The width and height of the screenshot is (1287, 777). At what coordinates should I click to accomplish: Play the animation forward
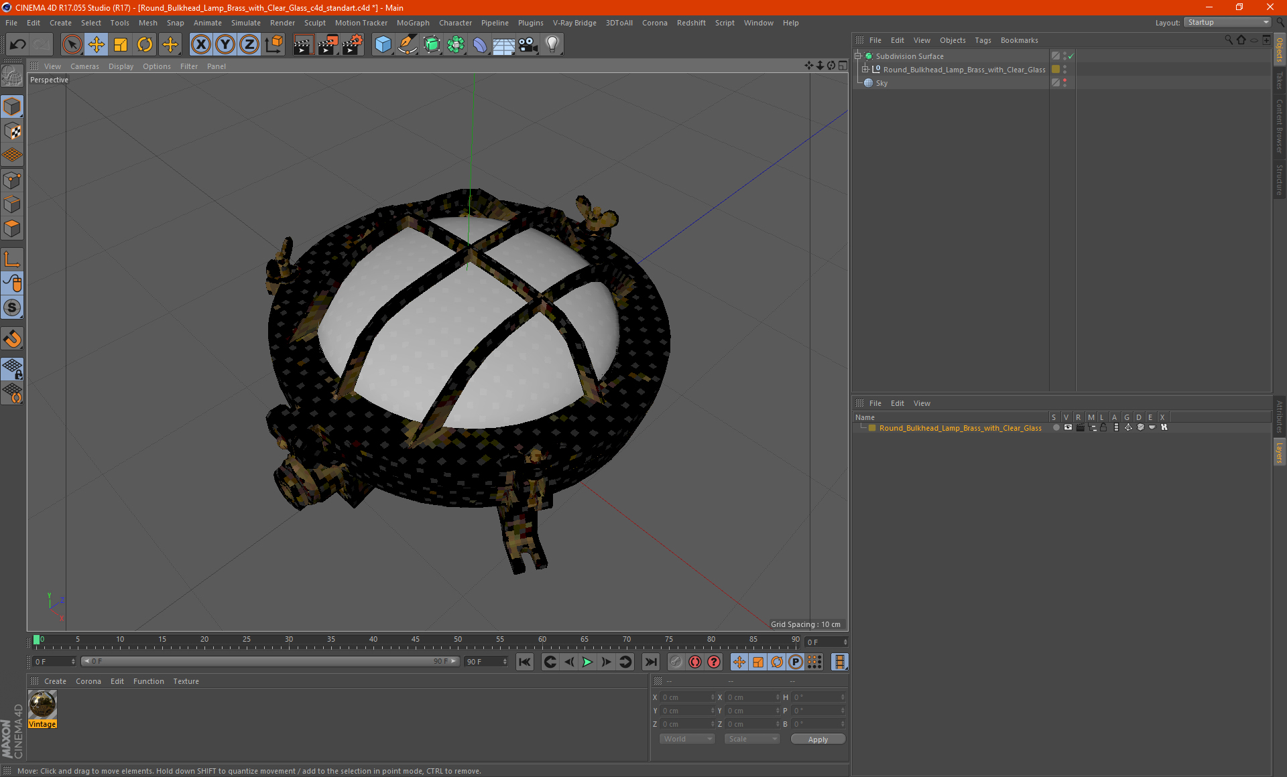coord(587,662)
